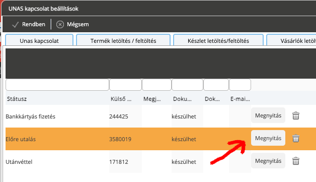Focus the Külső column filter field
The image size is (316, 182).
tap(125, 85)
